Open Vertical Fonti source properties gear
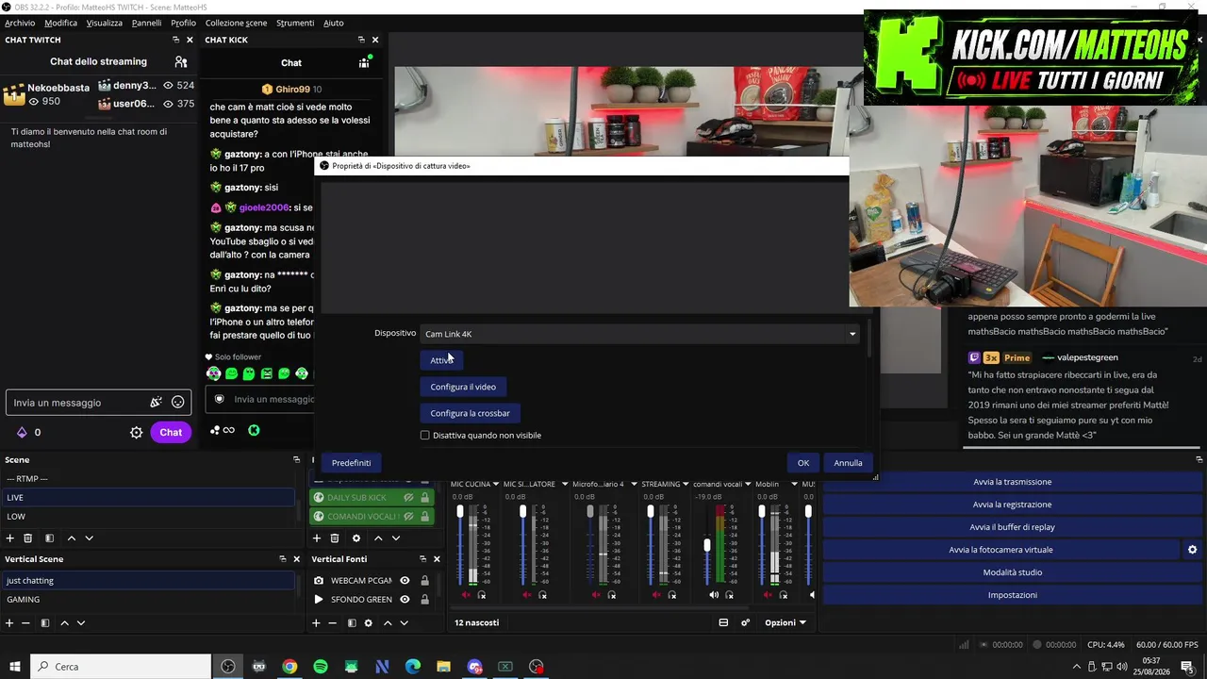This screenshot has width=1207, height=679. [x=368, y=622]
